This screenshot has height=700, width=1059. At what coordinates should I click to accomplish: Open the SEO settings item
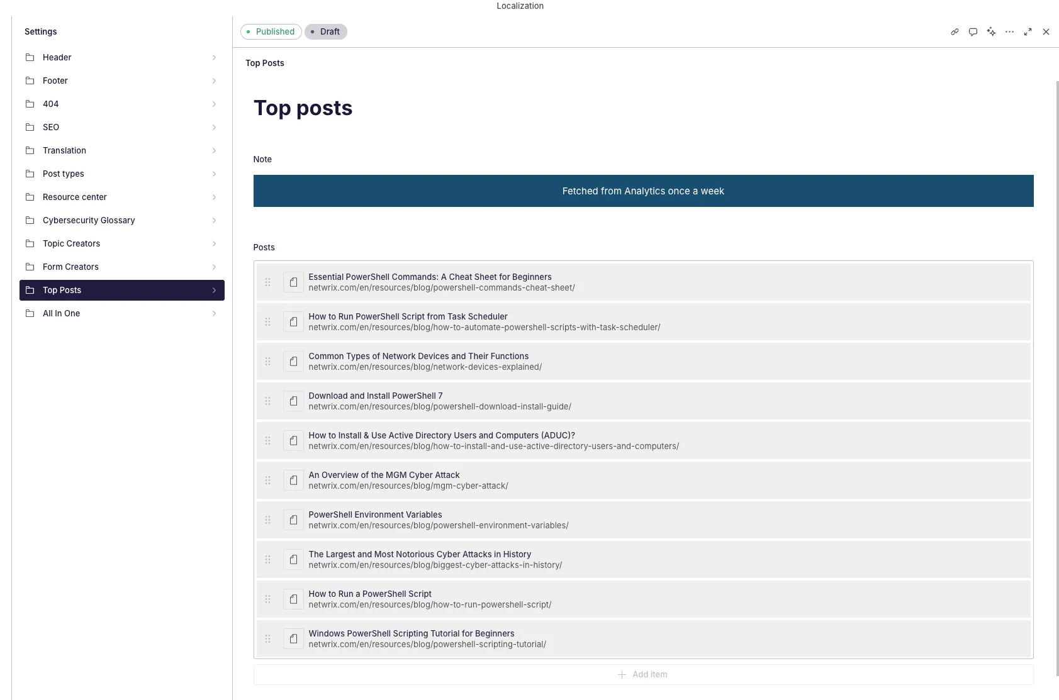point(122,127)
